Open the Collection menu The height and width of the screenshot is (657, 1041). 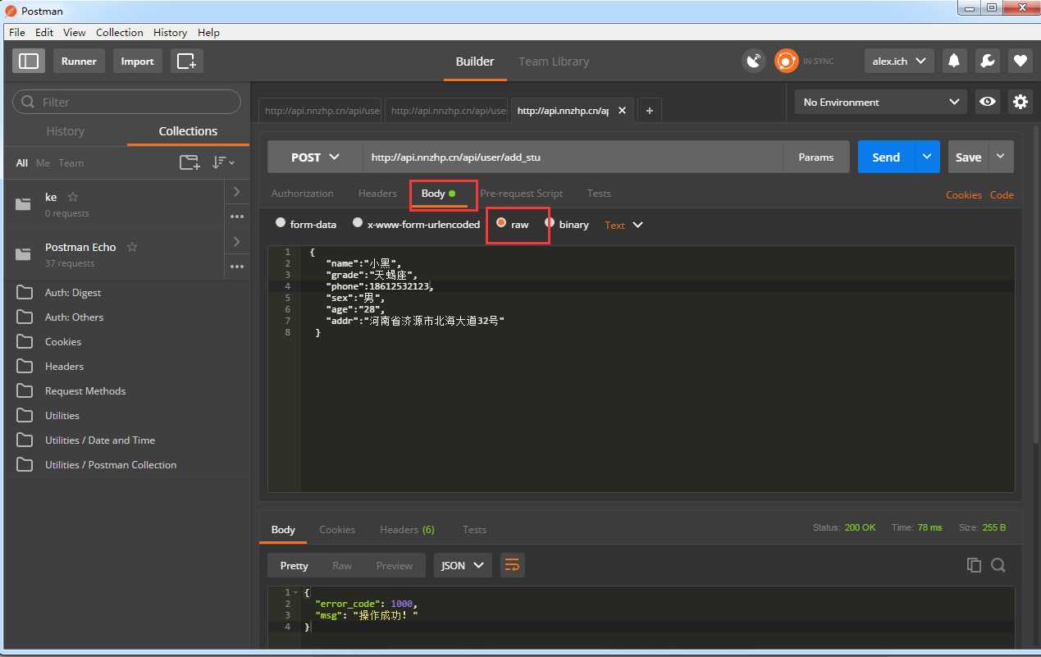[x=120, y=32]
